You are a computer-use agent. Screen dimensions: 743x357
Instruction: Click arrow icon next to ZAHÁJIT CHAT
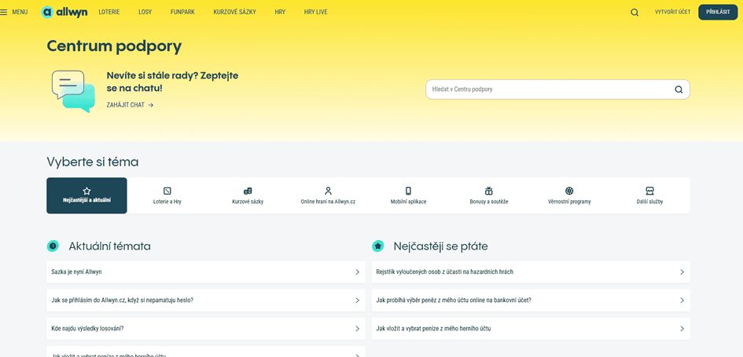click(x=151, y=105)
